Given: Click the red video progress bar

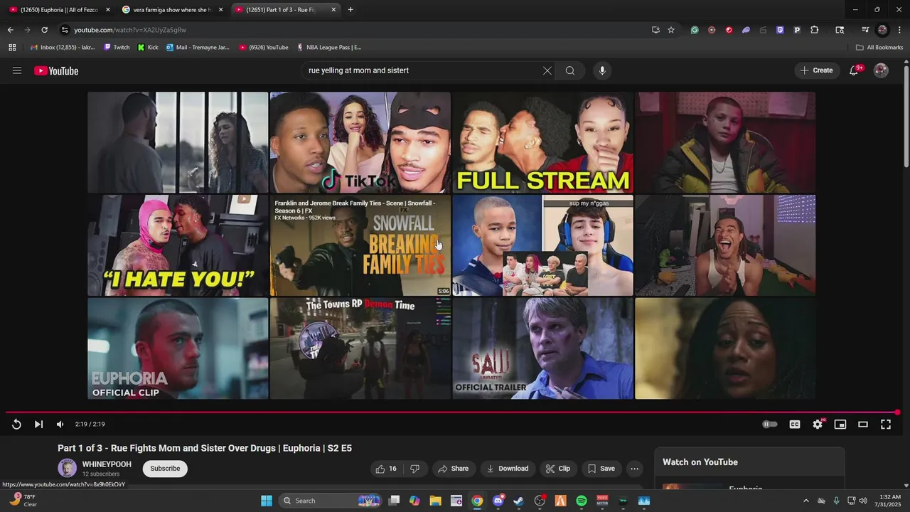Looking at the screenshot, I should pos(451,412).
